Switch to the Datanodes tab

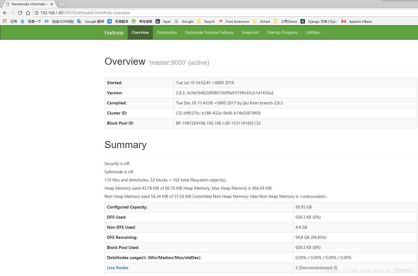(167, 33)
